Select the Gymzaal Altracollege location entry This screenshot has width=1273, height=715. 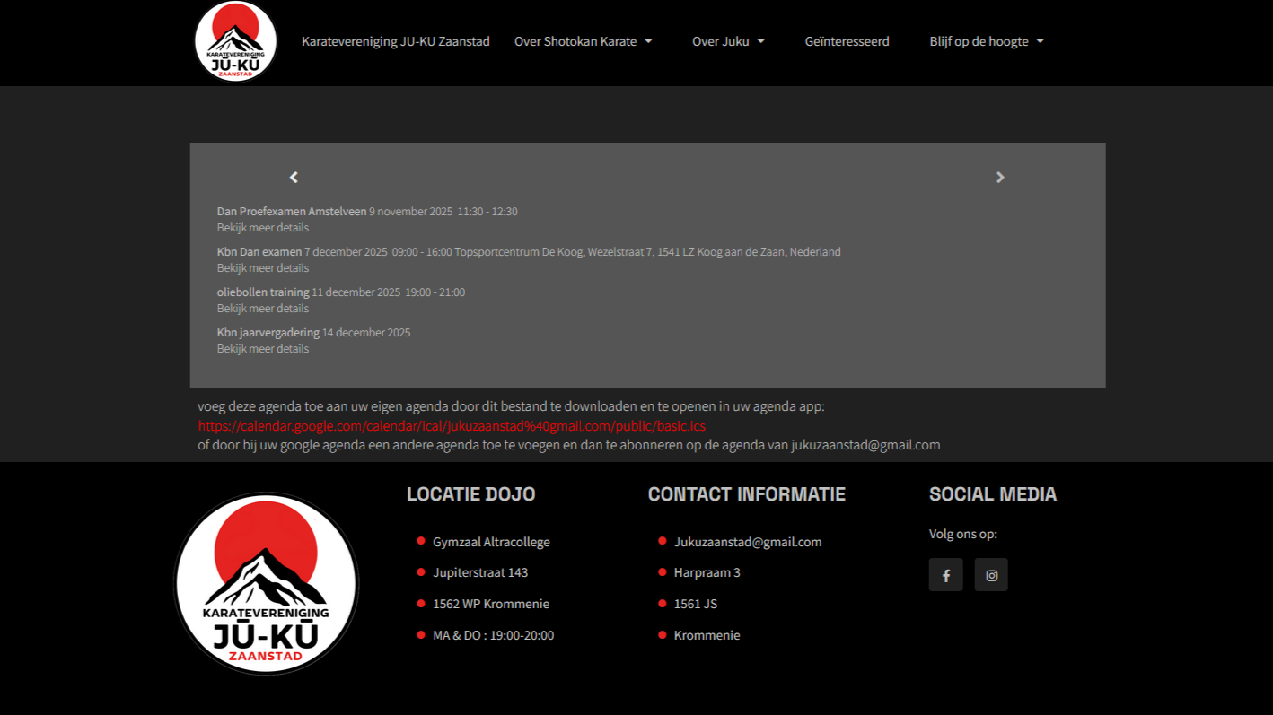(x=491, y=542)
